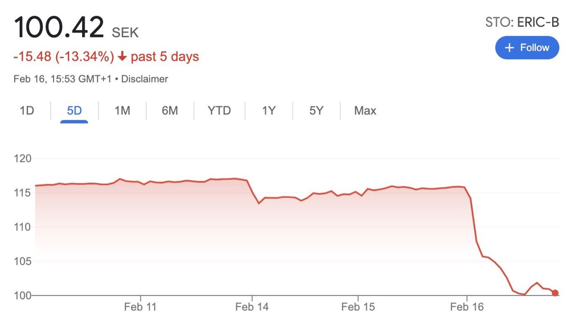This screenshot has width=587, height=321.
Task: Show the Max time range
Action: (x=365, y=111)
